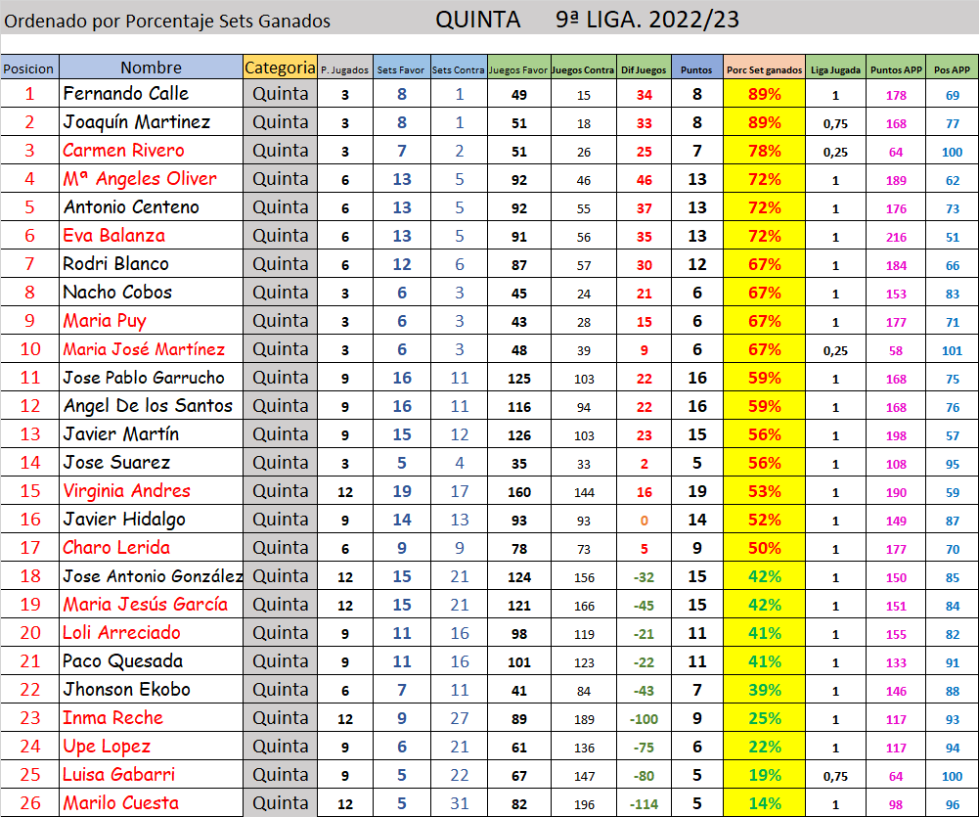Image resolution: width=979 pixels, height=817 pixels.
Task: Click the name 'Jose Antonio González'
Action: coord(153,576)
